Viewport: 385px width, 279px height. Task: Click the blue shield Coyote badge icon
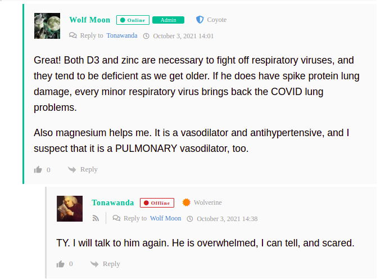[x=200, y=20]
